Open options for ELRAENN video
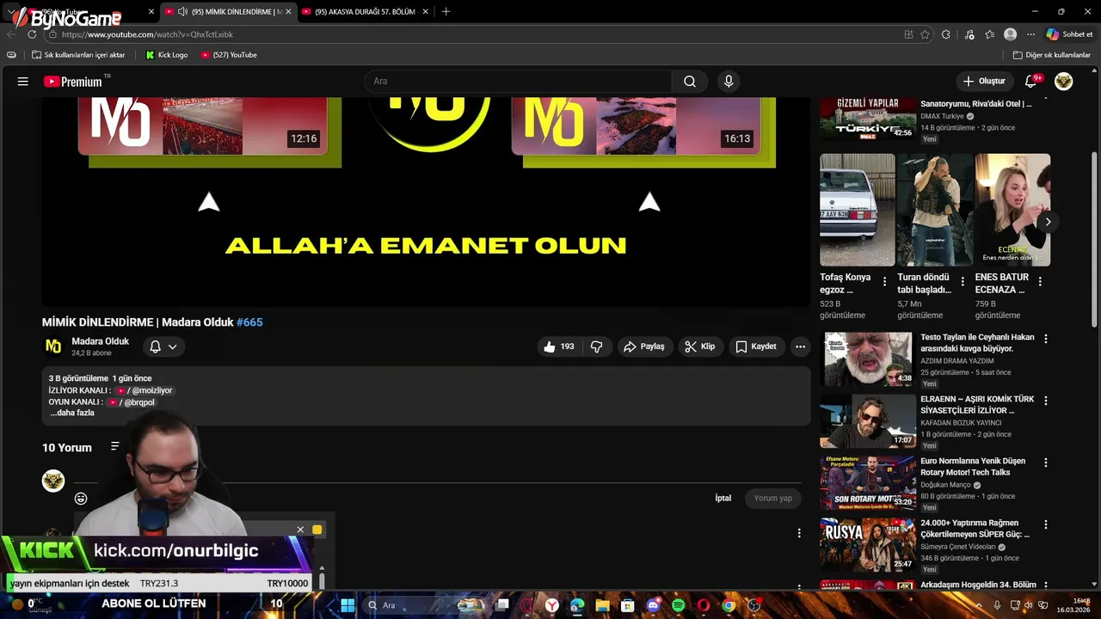The width and height of the screenshot is (1101, 619). 1046,401
